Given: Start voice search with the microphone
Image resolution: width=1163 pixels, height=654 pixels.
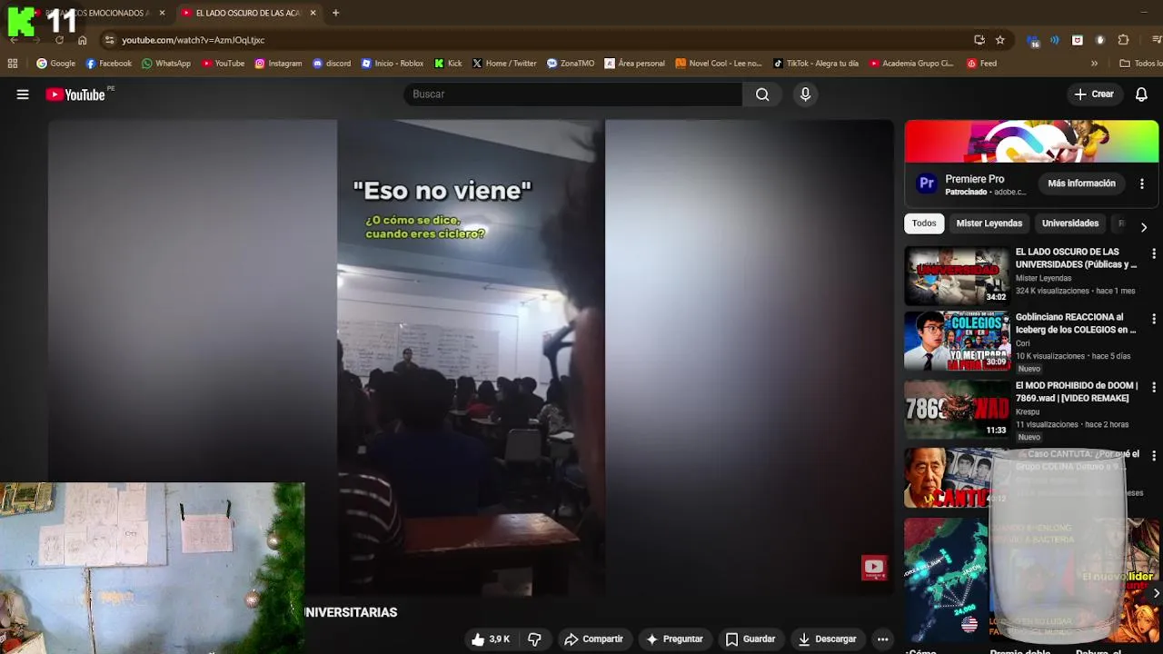Looking at the screenshot, I should coord(805,94).
